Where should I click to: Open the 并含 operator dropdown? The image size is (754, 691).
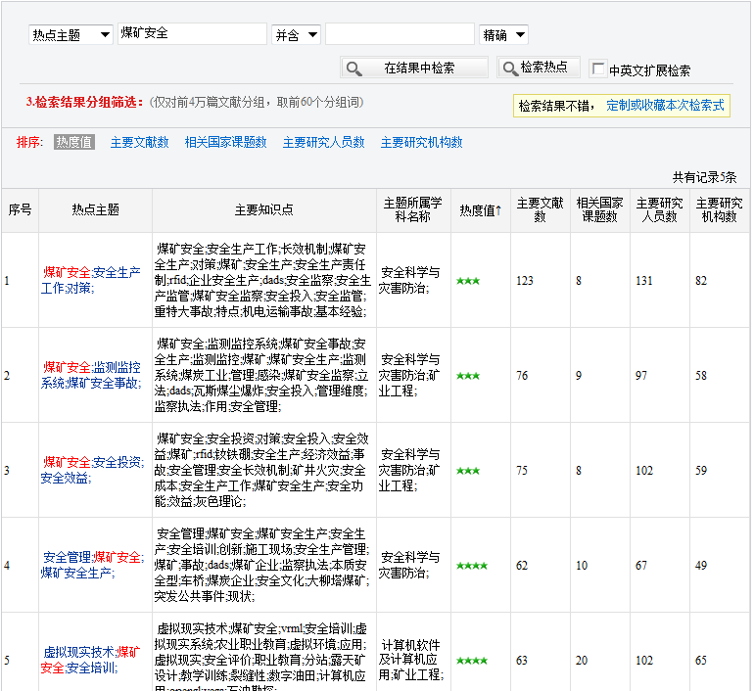pos(296,34)
